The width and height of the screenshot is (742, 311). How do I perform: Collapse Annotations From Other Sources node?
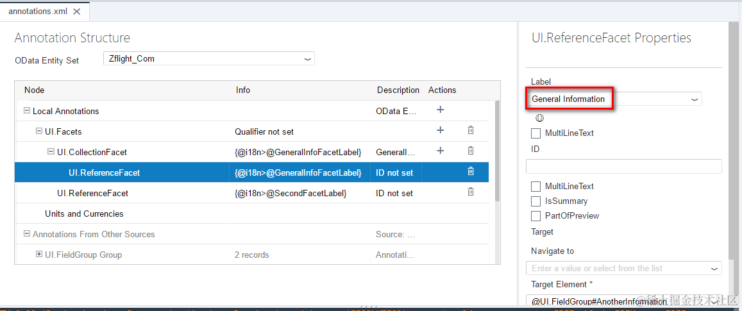28,234
